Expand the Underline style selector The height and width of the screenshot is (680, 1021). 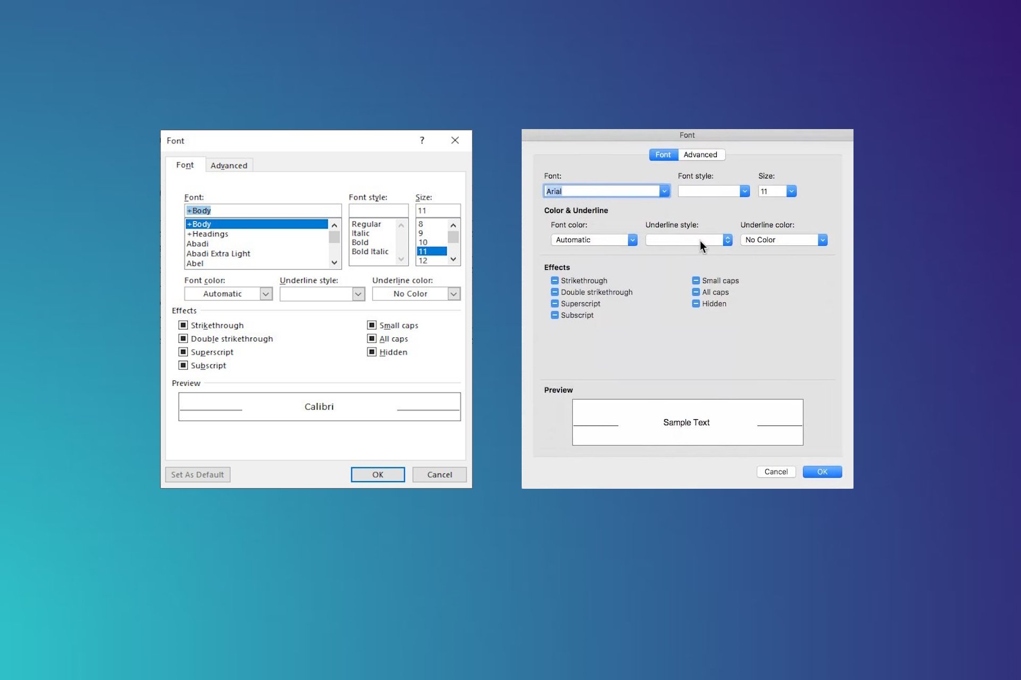727,240
